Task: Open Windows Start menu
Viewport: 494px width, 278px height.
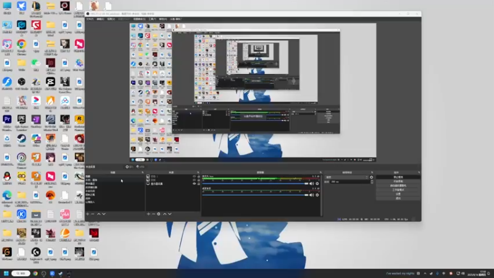Action: (x=6, y=273)
